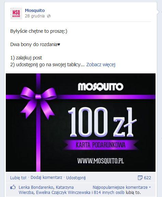Open Lenka Bondarenko's profile
The image size is (162, 197).
click(36, 187)
